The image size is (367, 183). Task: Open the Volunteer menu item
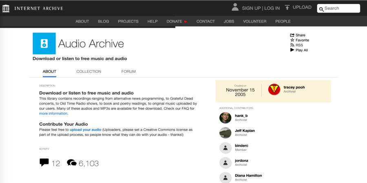(x=254, y=22)
